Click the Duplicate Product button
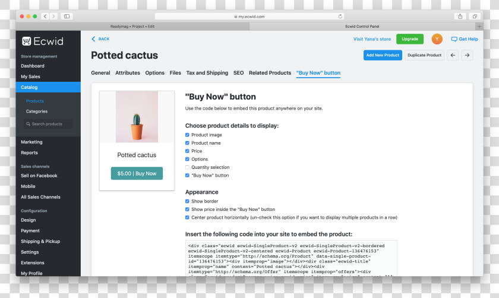 point(424,55)
